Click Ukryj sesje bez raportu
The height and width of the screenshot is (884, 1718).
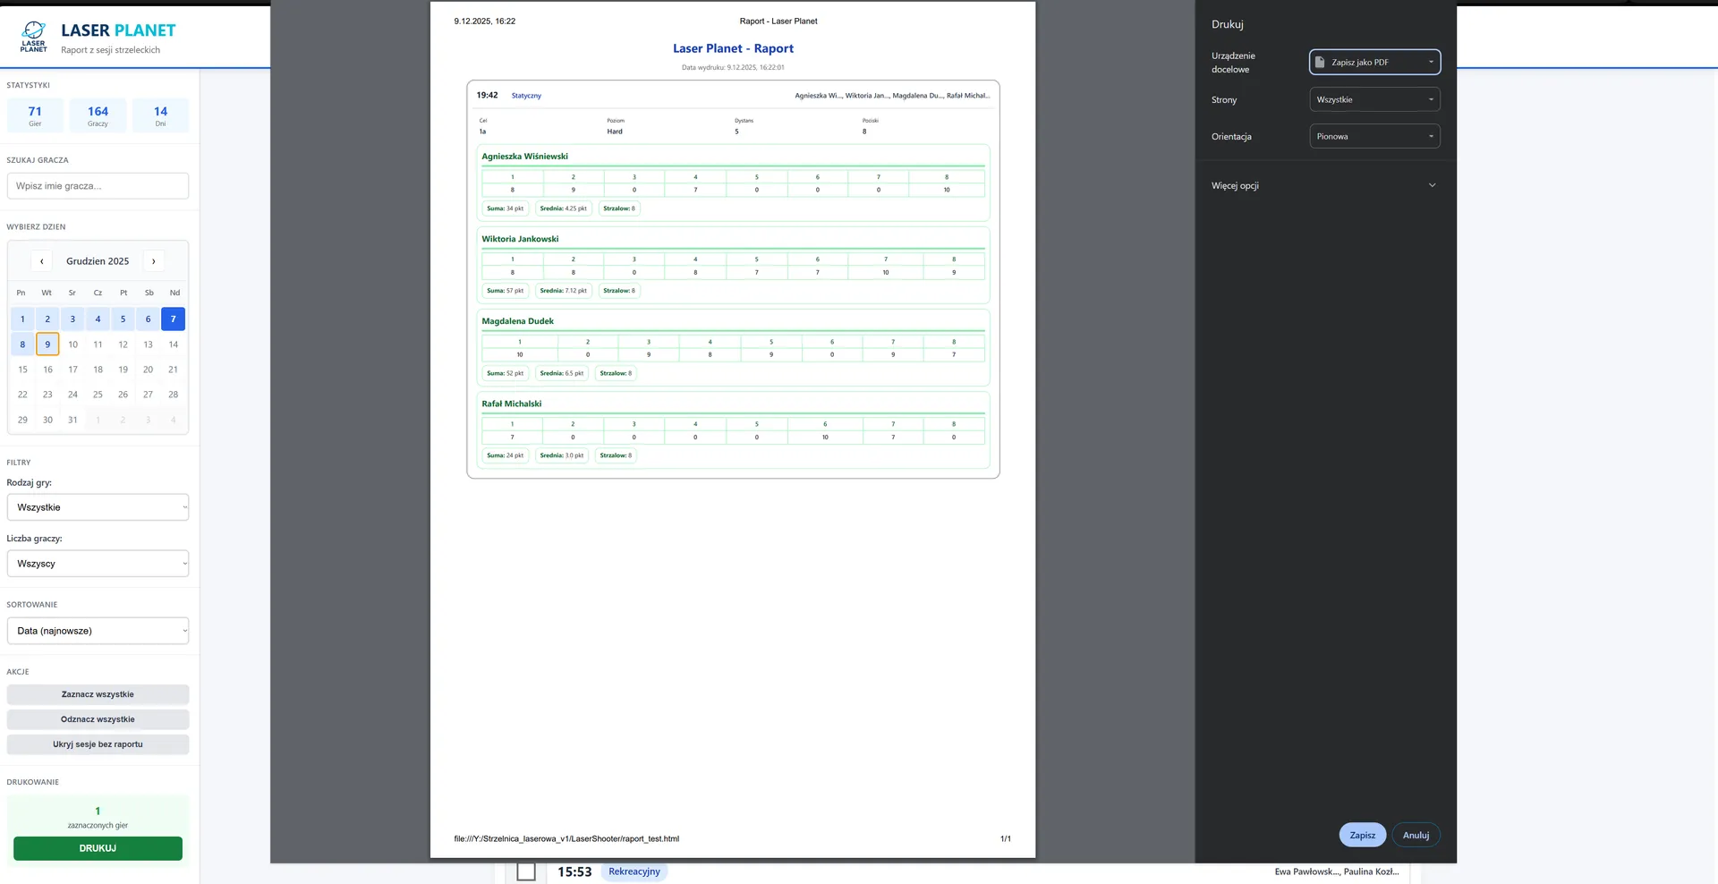tap(98, 744)
